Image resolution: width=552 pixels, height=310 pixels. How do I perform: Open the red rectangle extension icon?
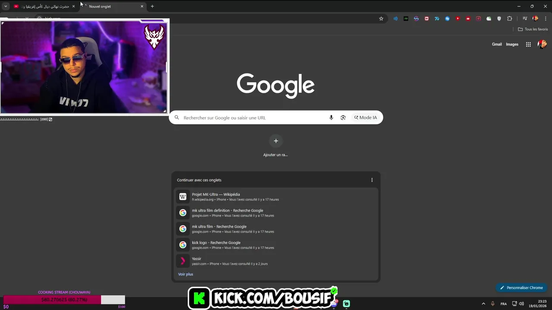pyautogui.click(x=468, y=19)
